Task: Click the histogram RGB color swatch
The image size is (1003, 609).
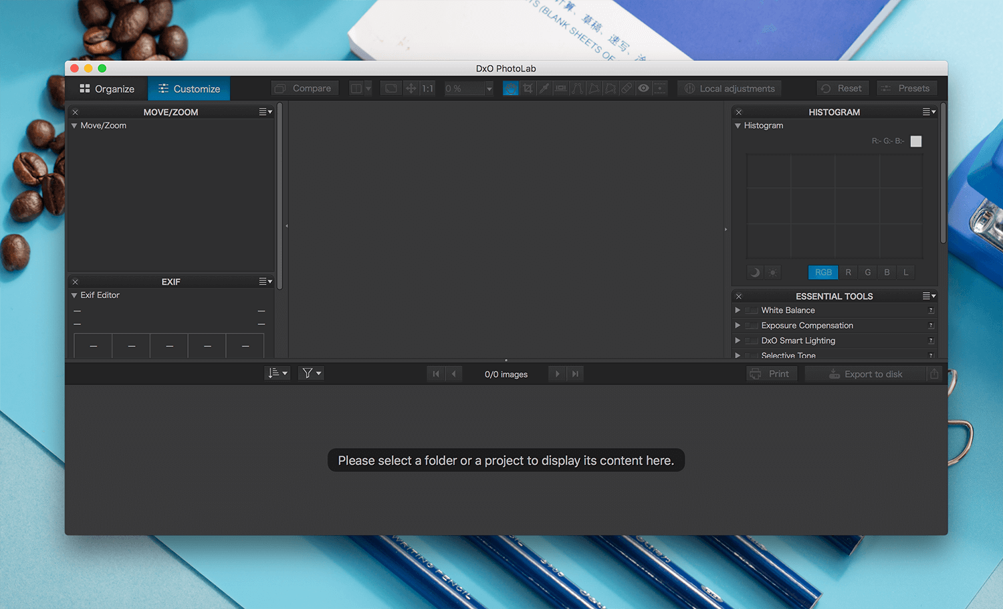Action: tap(916, 141)
